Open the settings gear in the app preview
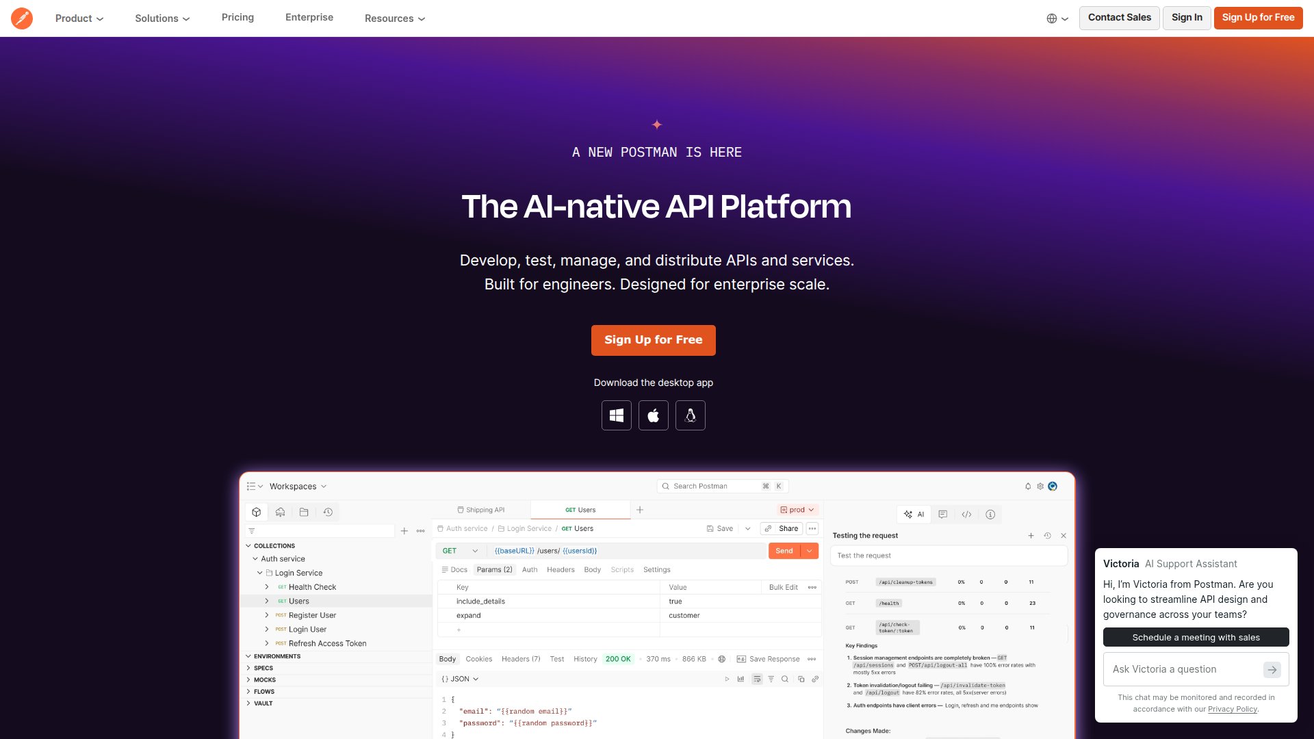 click(x=1040, y=487)
